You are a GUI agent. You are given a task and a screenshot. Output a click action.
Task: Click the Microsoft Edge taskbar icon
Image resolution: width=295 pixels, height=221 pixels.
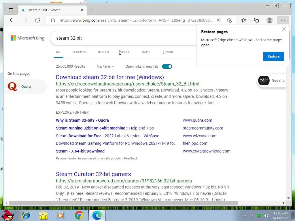point(97,215)
